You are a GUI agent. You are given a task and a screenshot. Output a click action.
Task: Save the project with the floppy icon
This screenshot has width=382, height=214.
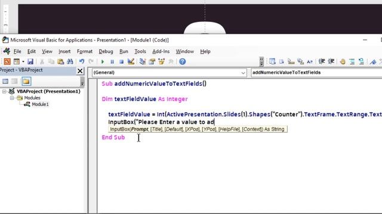point(30,62)
